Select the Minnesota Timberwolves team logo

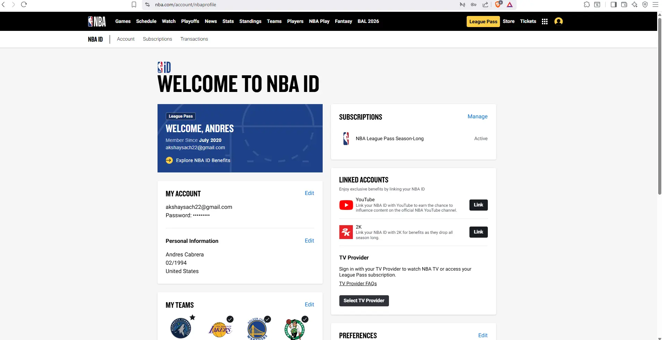tap(180, 328)
